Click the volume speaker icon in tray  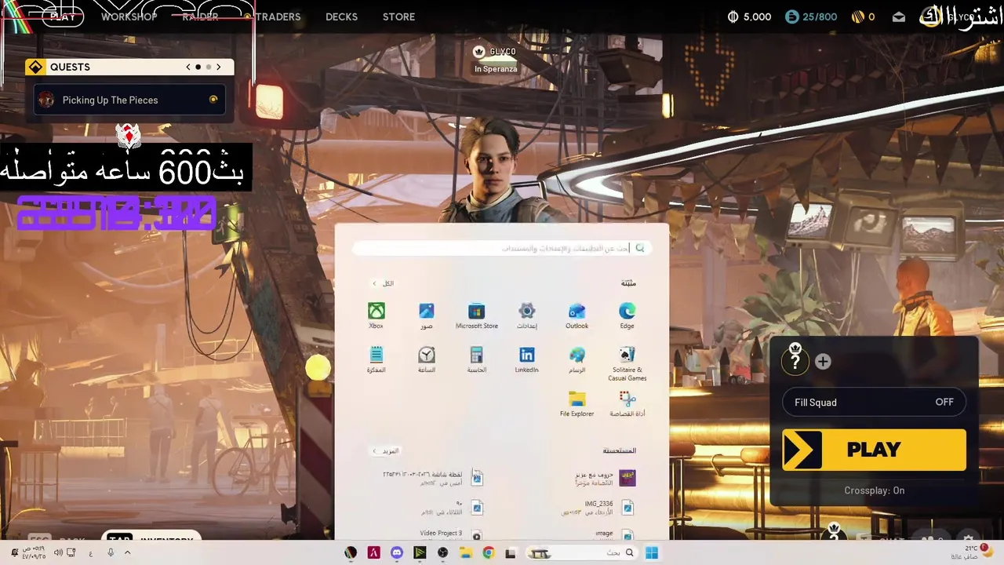(59, 552)
